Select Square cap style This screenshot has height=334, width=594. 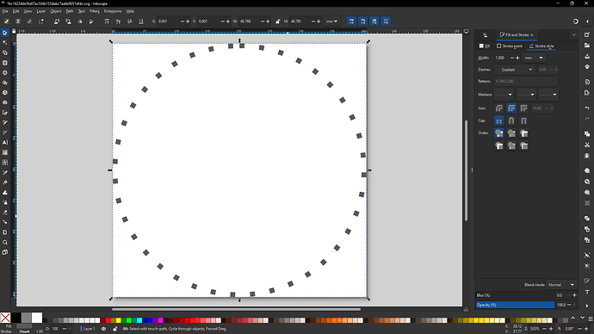coord(524,121)
